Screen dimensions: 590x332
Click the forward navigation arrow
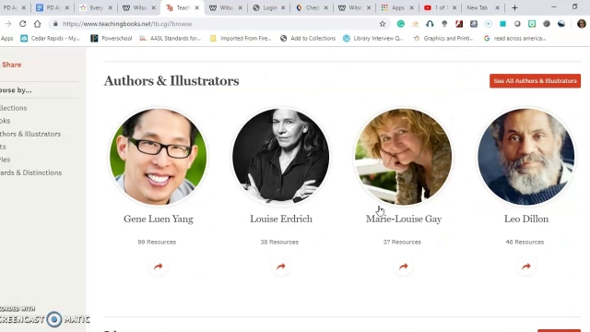(x=8, y=24)
